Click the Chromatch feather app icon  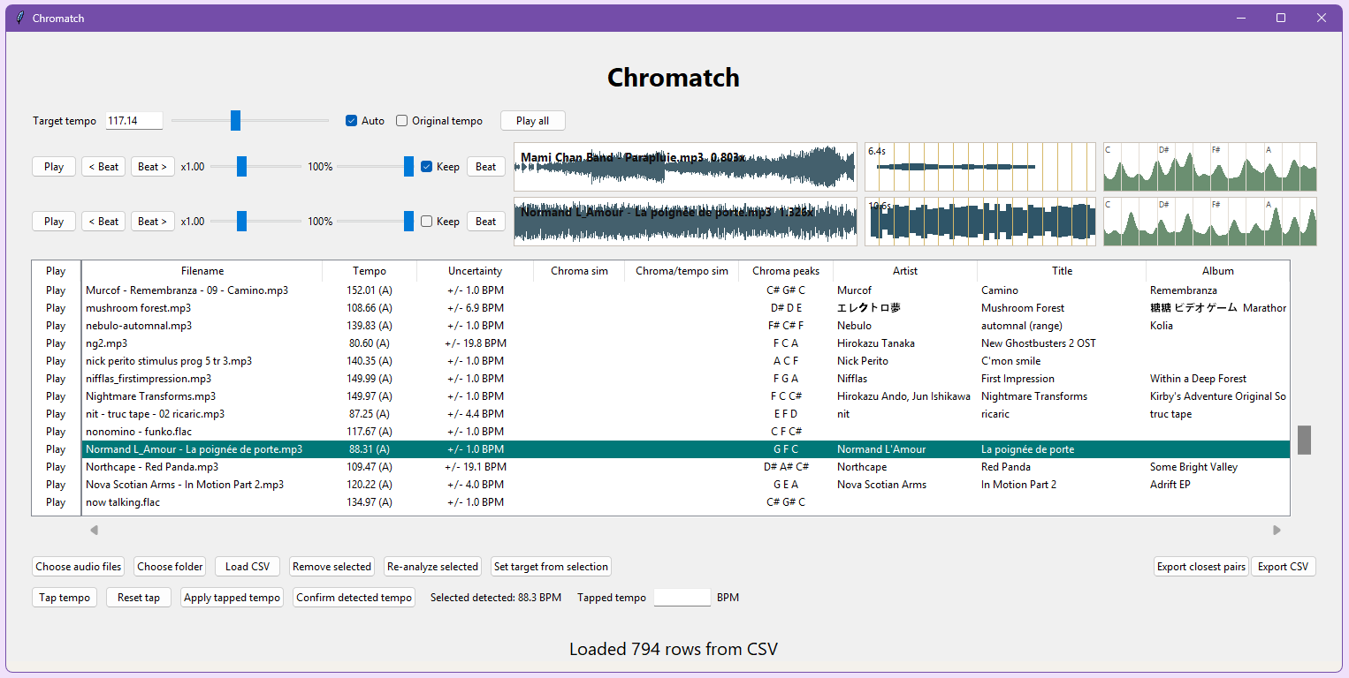point(19,18)
